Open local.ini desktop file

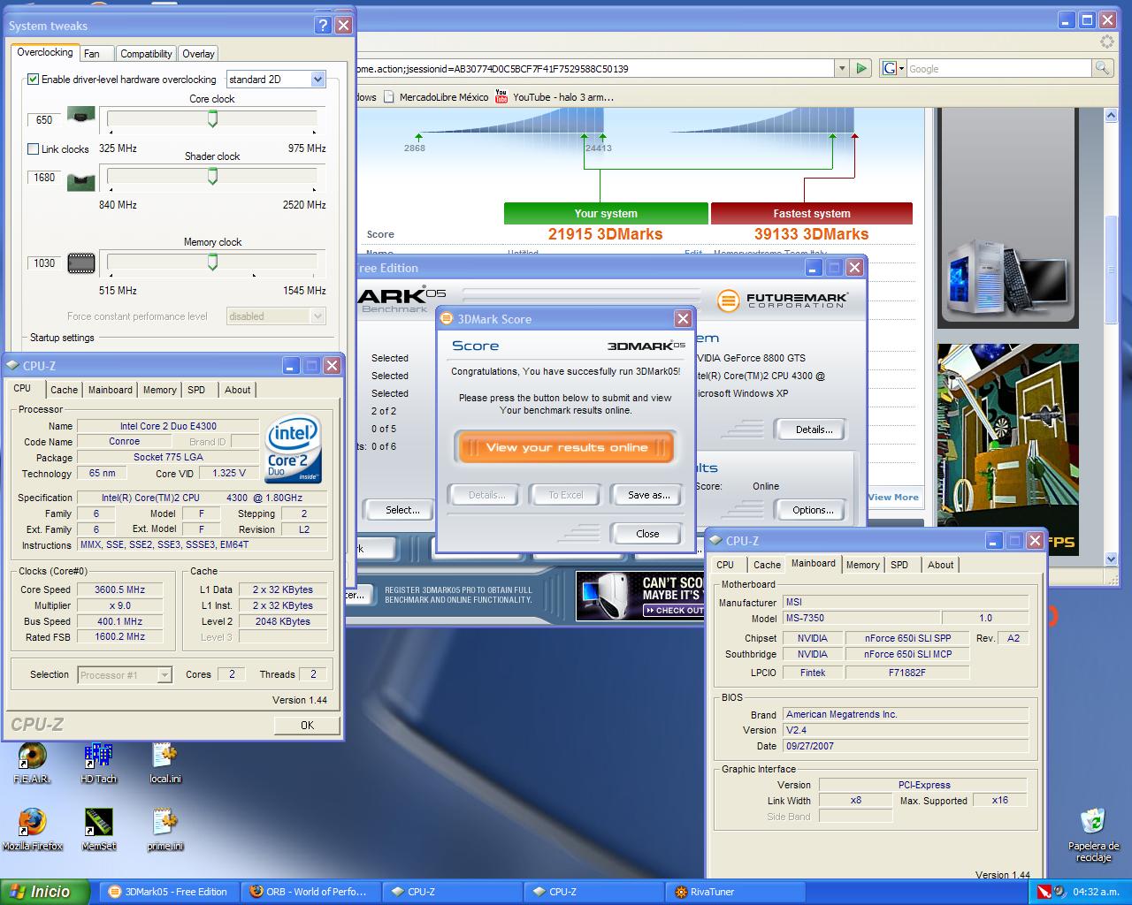point(164,762)
